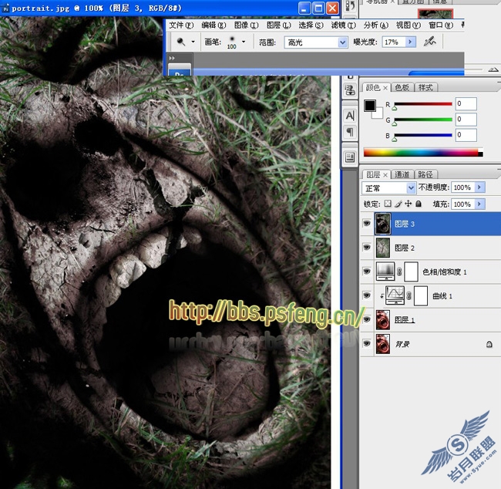Open the Layer Comps panel icon

click(350, 157)
